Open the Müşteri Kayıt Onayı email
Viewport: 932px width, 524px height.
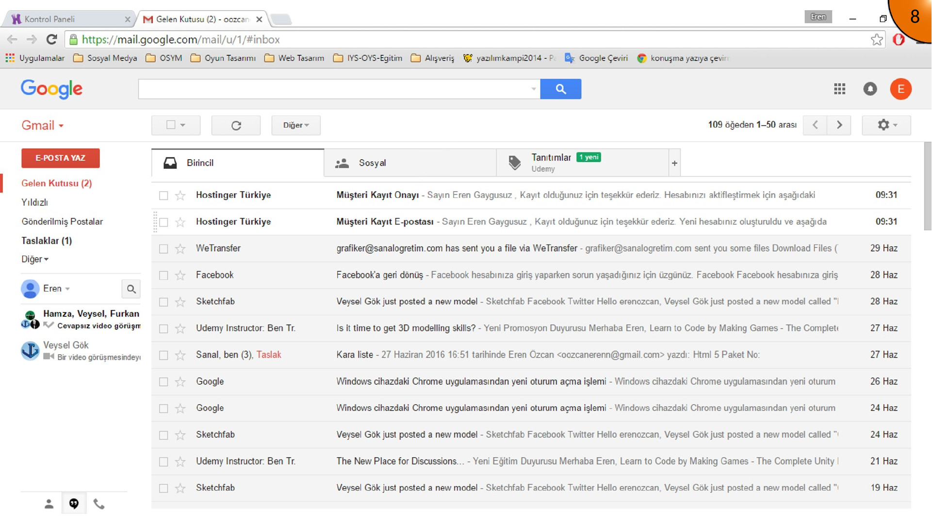point(531,195)
